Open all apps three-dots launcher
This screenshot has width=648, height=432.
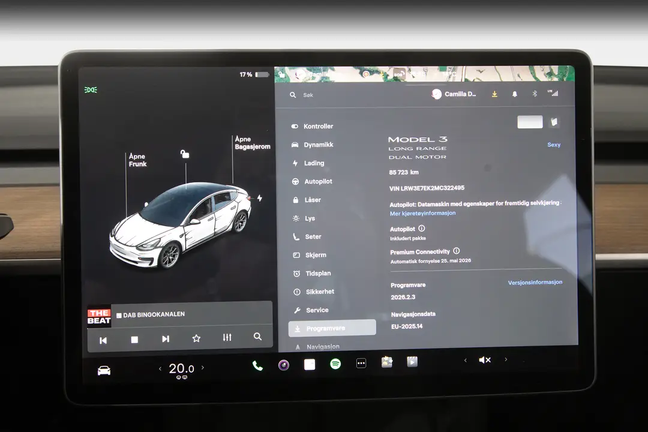click(x=361, y=364)
